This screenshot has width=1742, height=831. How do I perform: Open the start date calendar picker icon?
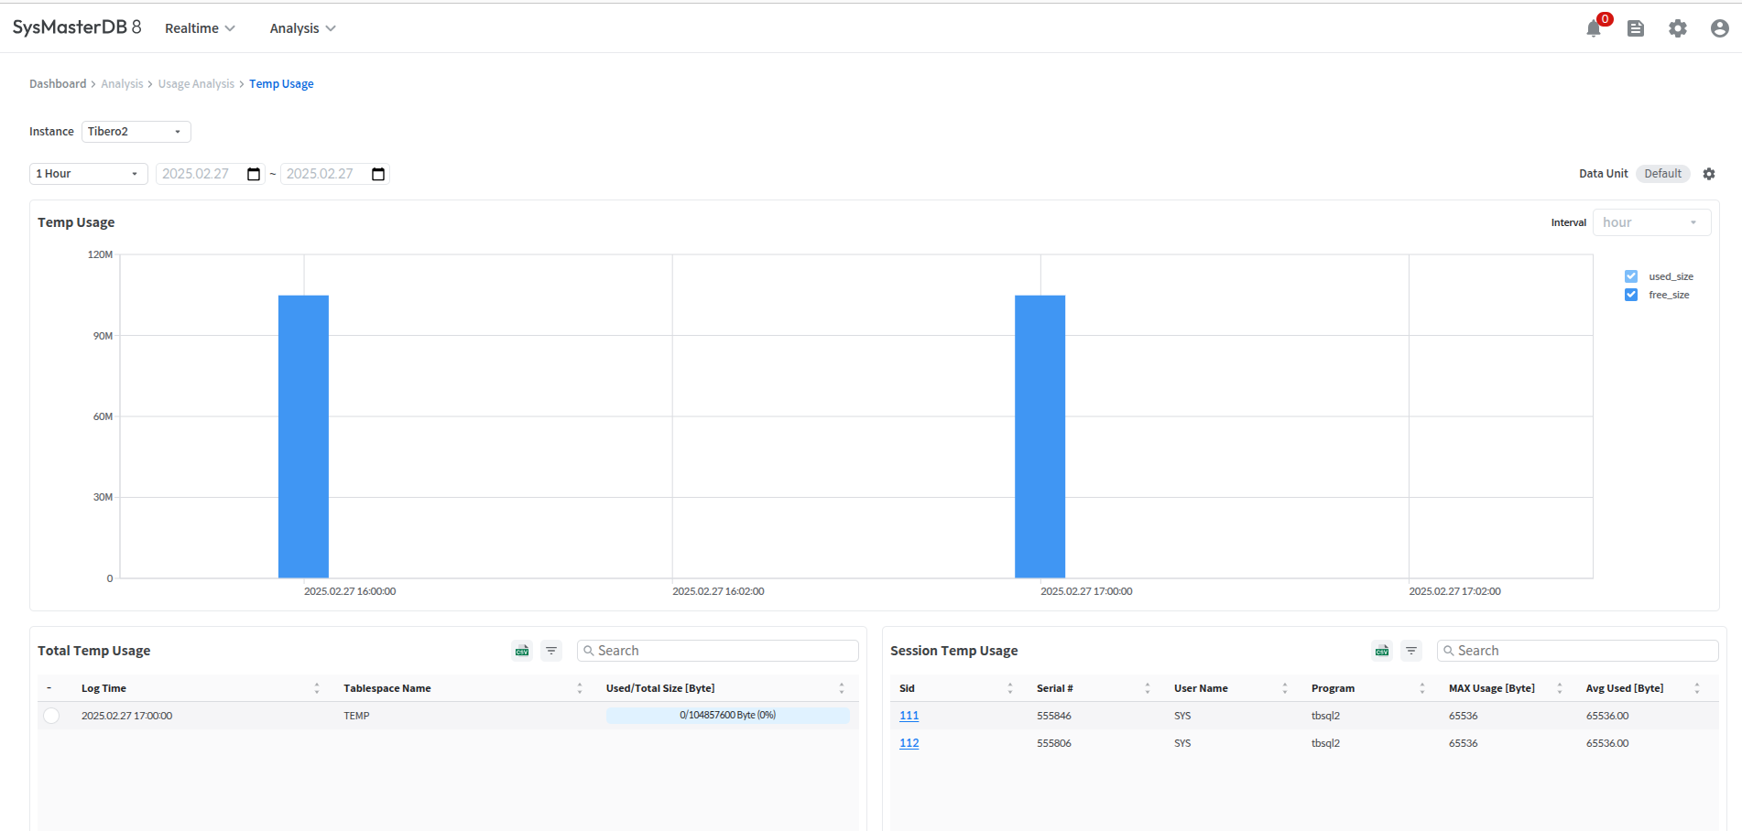point(254,174)
